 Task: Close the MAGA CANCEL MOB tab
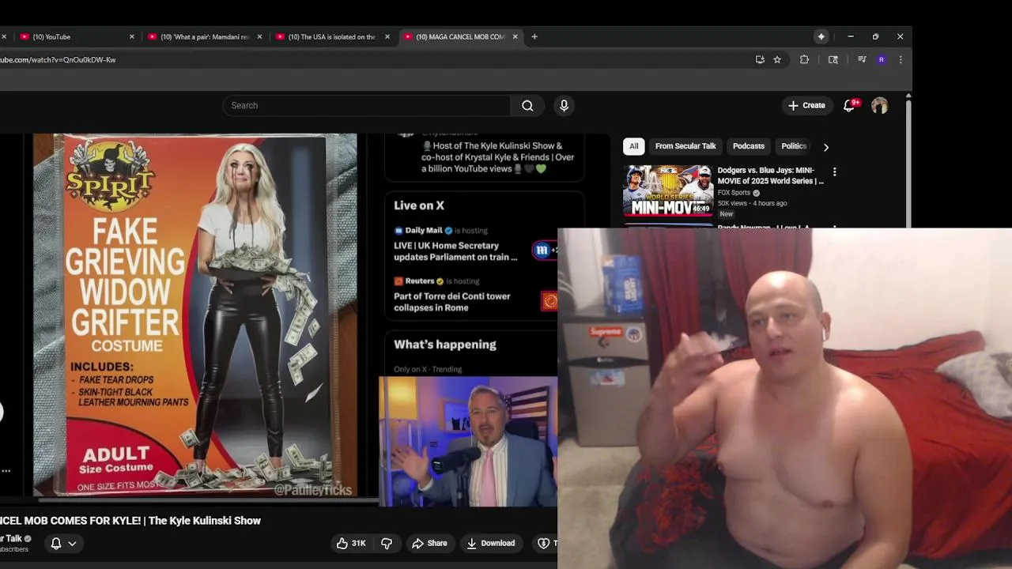point(515,36)
